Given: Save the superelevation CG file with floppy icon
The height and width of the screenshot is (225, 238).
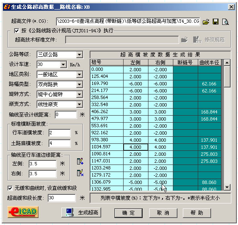Looking at the screenshot, I should tap(216, 22).
